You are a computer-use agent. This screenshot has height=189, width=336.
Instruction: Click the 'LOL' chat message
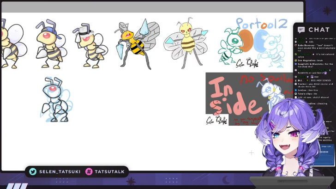coord(304,42)
